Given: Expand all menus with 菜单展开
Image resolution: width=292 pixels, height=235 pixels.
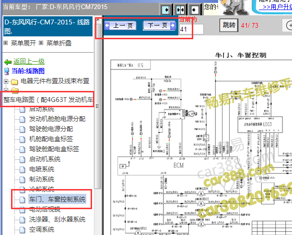Looking at the screenshot, I should point(23,43).
